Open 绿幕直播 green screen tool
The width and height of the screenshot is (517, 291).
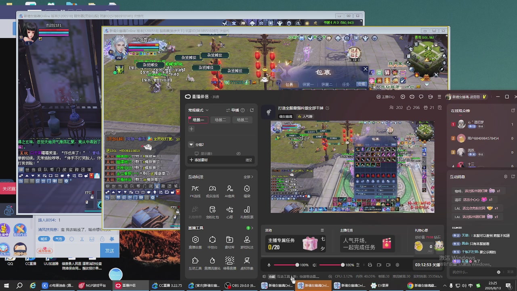tap(229, 264)
